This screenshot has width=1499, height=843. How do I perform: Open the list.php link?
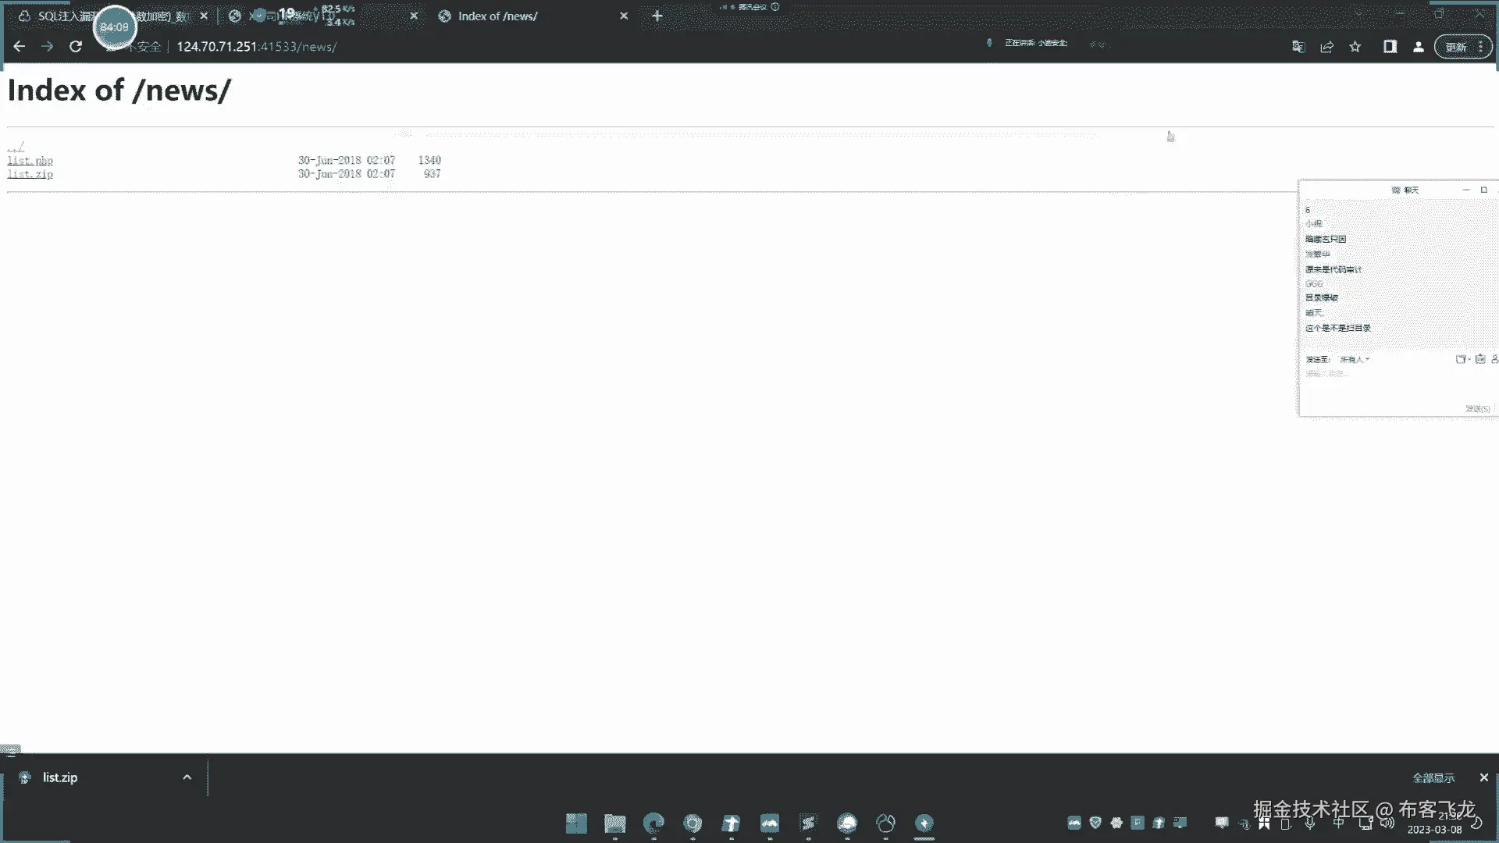pos(30,160)
